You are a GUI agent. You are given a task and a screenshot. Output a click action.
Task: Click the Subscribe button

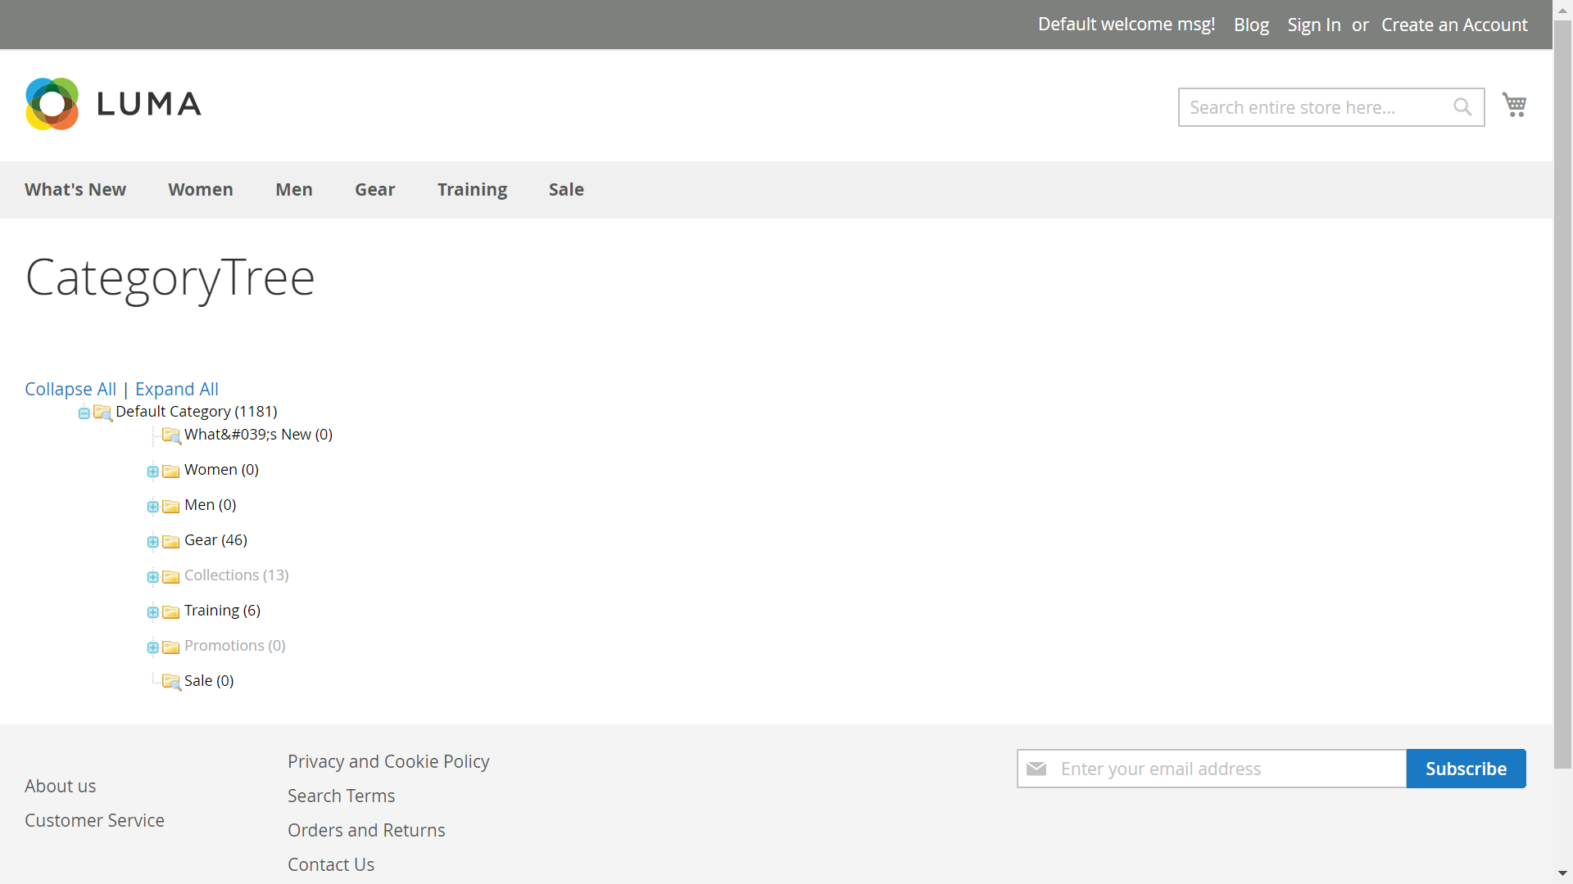1466,769
